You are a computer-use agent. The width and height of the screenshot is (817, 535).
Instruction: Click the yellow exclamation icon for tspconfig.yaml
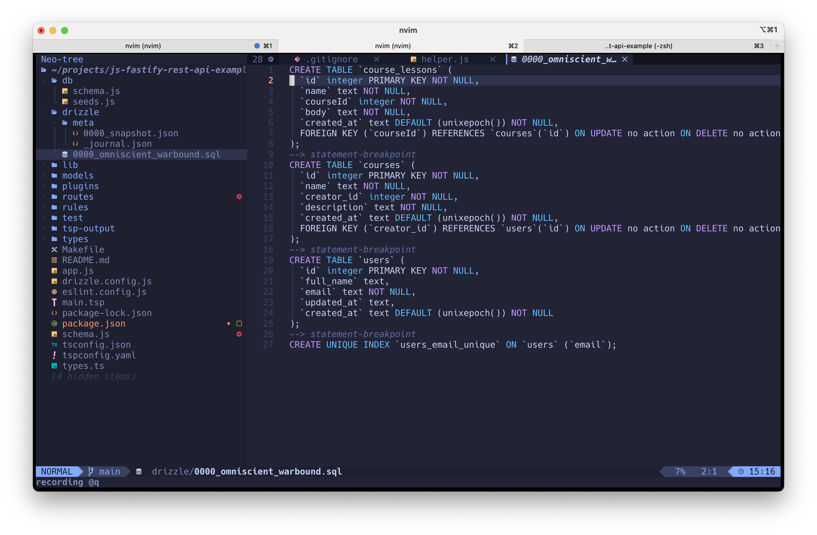click(54, 355)
